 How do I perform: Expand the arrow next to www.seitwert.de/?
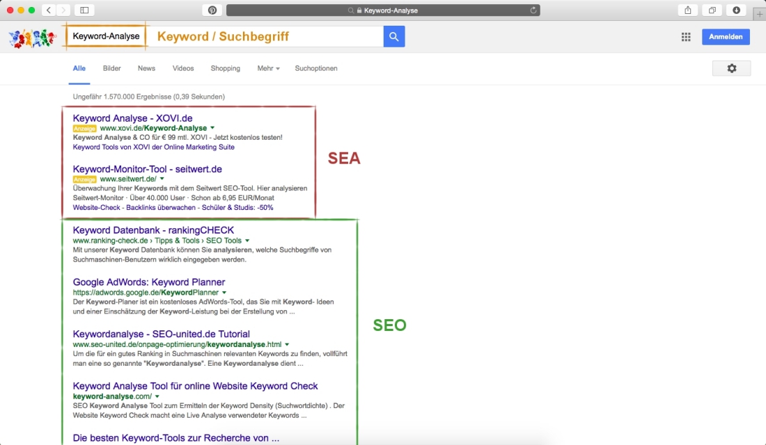(x=162, y=179)
